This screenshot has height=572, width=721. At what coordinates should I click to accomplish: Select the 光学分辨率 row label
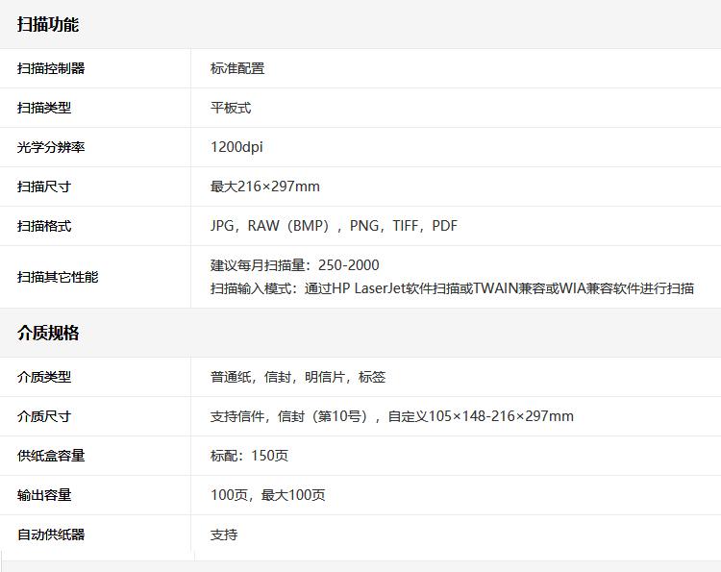coord(51,147)
